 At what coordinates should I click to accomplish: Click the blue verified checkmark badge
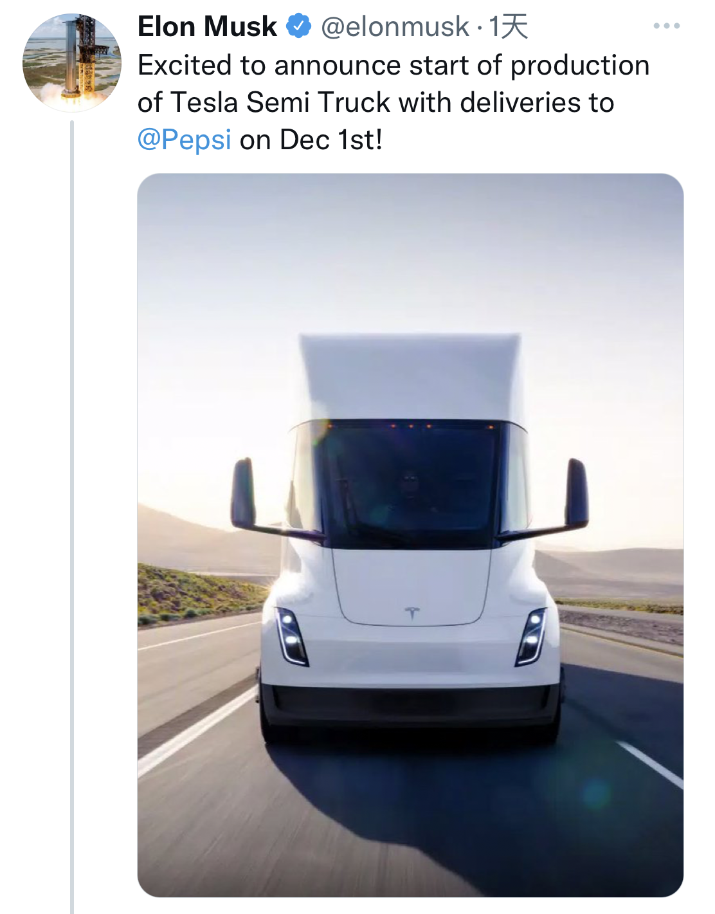tap(298, 26)
